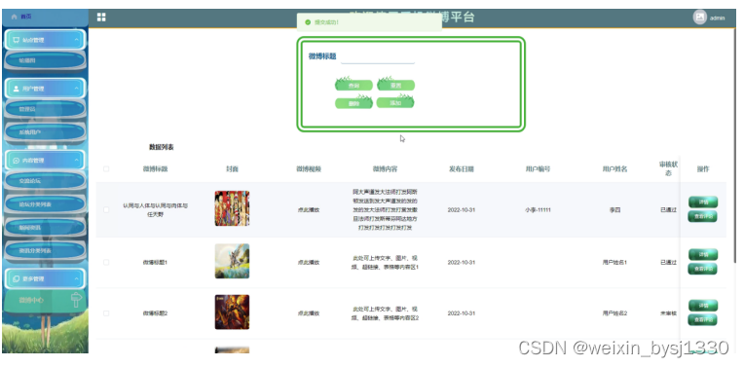Open the 交流论坛 menu item
Viewport: 744px width, 367px height.
(x=45, y=181)
